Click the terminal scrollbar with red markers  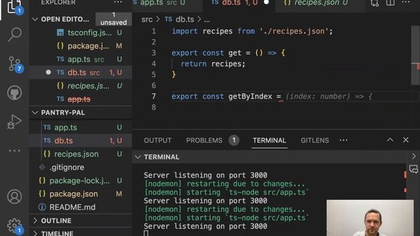tap(406, 182)
